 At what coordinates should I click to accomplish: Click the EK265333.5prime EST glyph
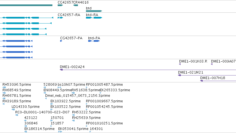[x=101, y=93]
